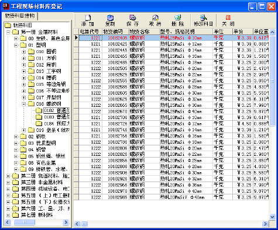Click the 关闭 (Close) toolbar icon
The width and height of the screenshot is (278, 230).
(x=228, y=20)
